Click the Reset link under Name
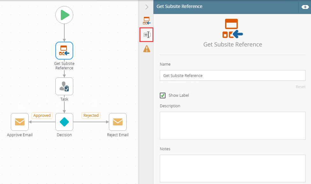The width and height of the screenshot is (311, 184). [x=300, y=87]
